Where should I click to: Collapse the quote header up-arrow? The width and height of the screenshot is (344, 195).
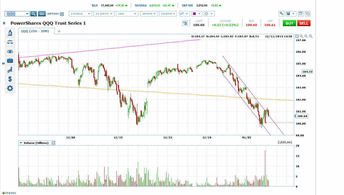point(4,23)
